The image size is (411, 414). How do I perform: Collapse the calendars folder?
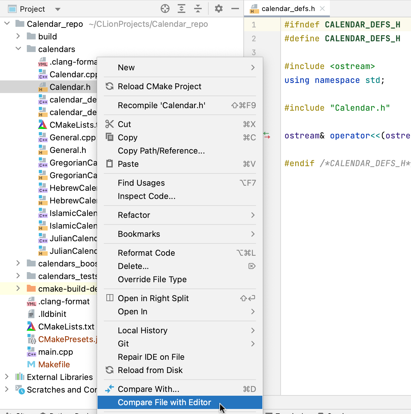[x=18, y=49]
